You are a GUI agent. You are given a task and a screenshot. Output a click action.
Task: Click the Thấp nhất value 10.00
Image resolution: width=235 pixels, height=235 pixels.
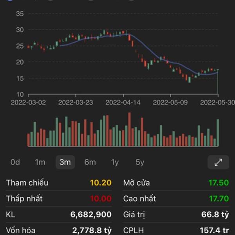pyautogui.click(x=101, y=199)
